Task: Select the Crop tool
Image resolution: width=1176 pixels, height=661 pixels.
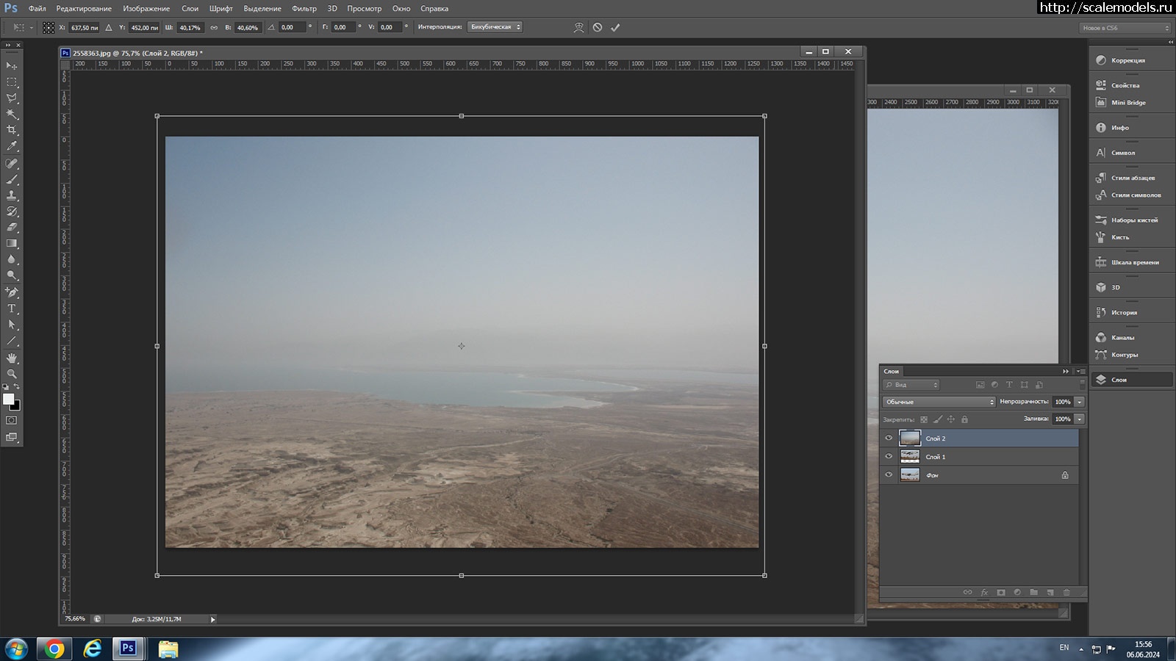Action: point(12,130)
